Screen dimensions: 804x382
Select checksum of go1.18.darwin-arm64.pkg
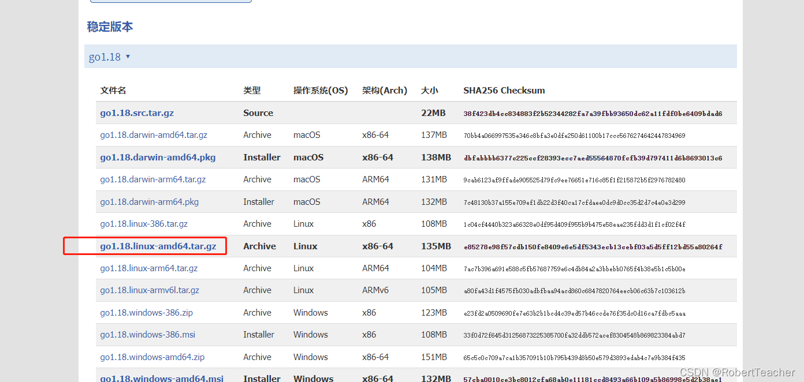pos(575,203)
